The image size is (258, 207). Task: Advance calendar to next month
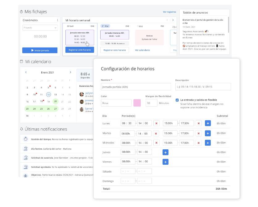point(70,72)
